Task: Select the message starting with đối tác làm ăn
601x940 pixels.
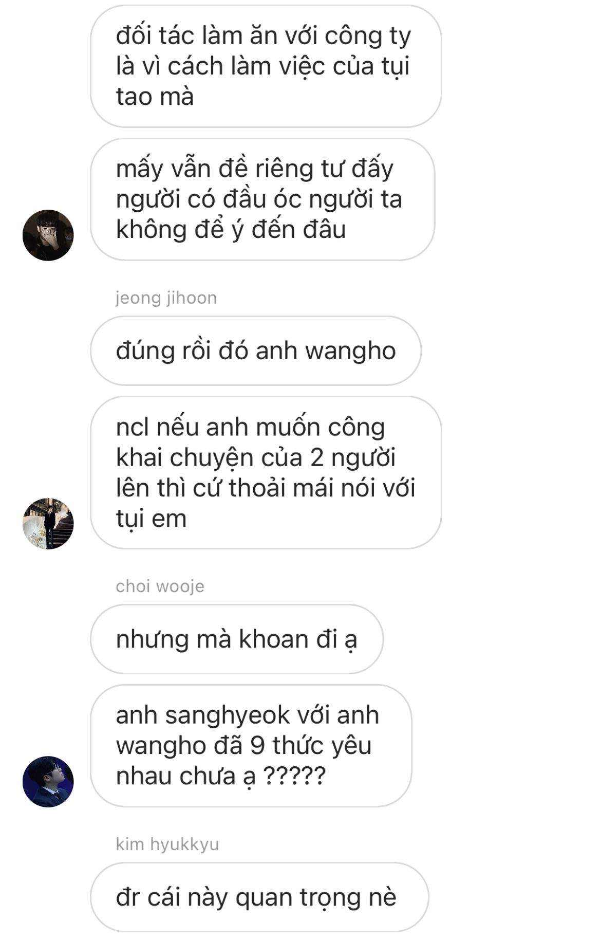Action: tap(266, 66)
